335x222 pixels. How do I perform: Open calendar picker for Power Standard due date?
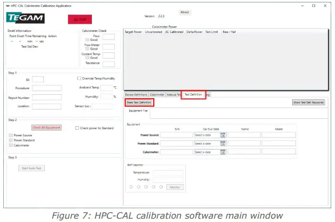pyautogui.click(x=223, y=143)
